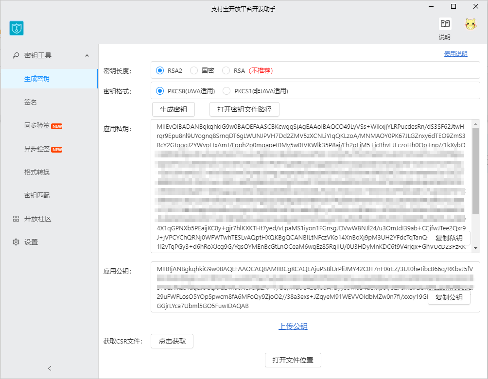Click the 设置 gear icon
Screen dimensions: 488x379
pyautogui.click(x=16, y=242)
